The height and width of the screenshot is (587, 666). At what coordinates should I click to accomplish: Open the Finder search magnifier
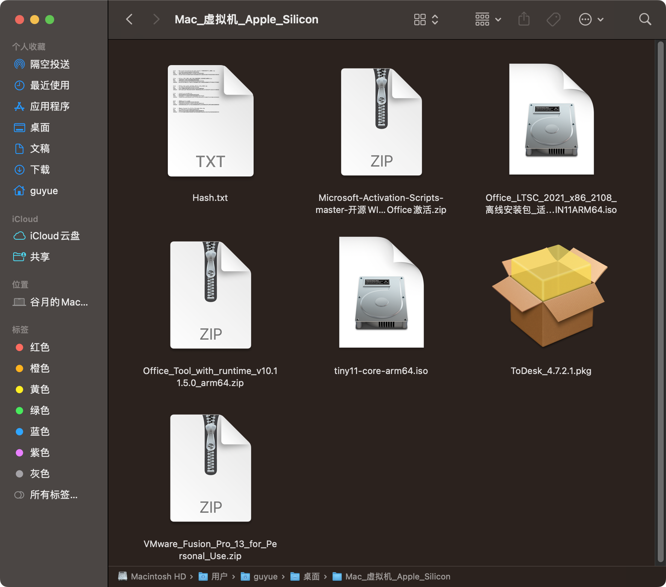pos(645,19)
